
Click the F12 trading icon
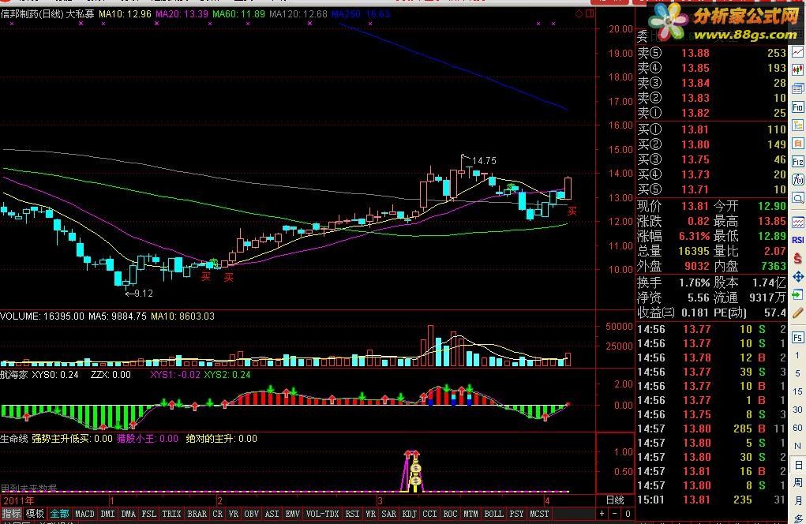798,162
